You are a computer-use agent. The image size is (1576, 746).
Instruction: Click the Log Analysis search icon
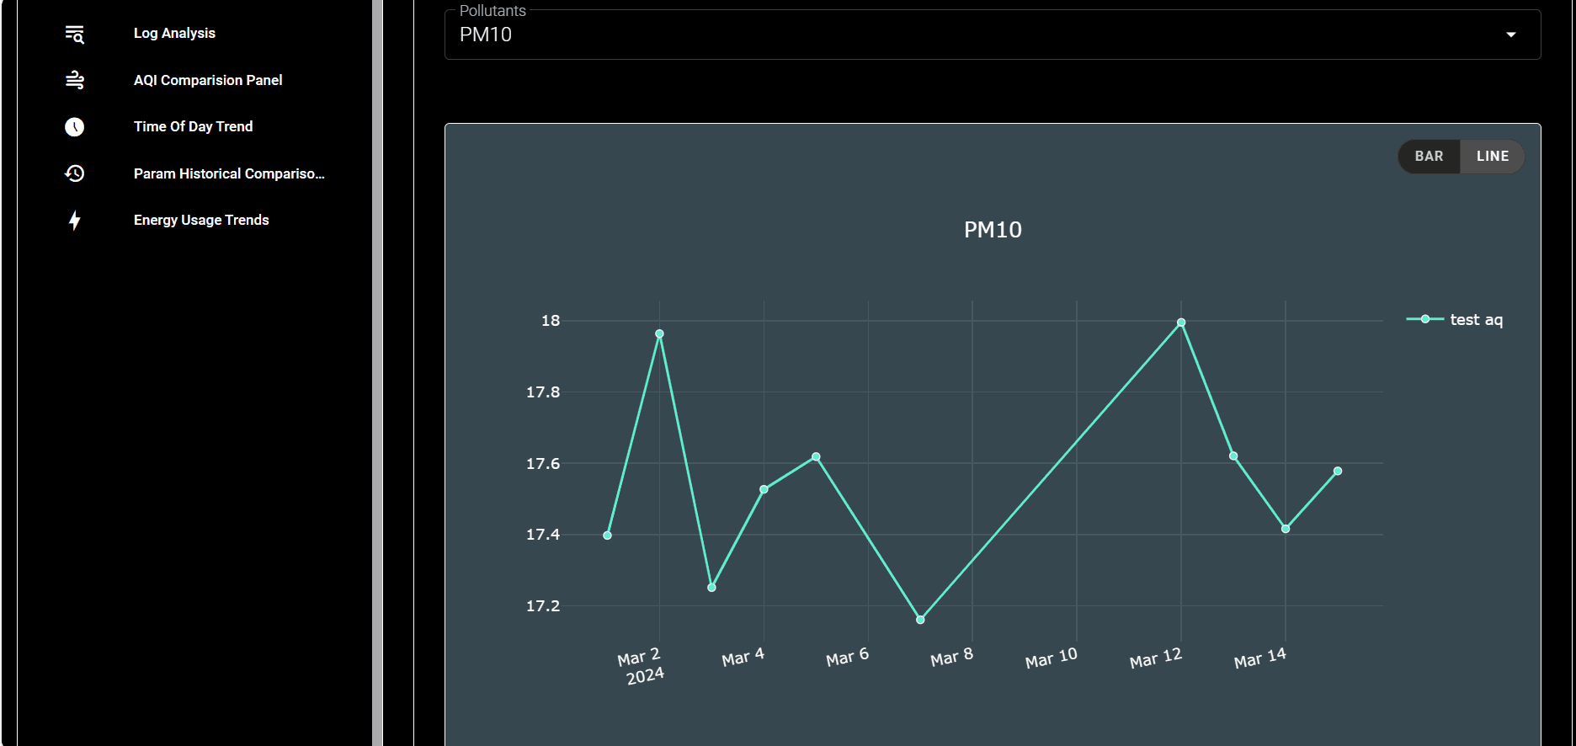(x=75, y=34)
